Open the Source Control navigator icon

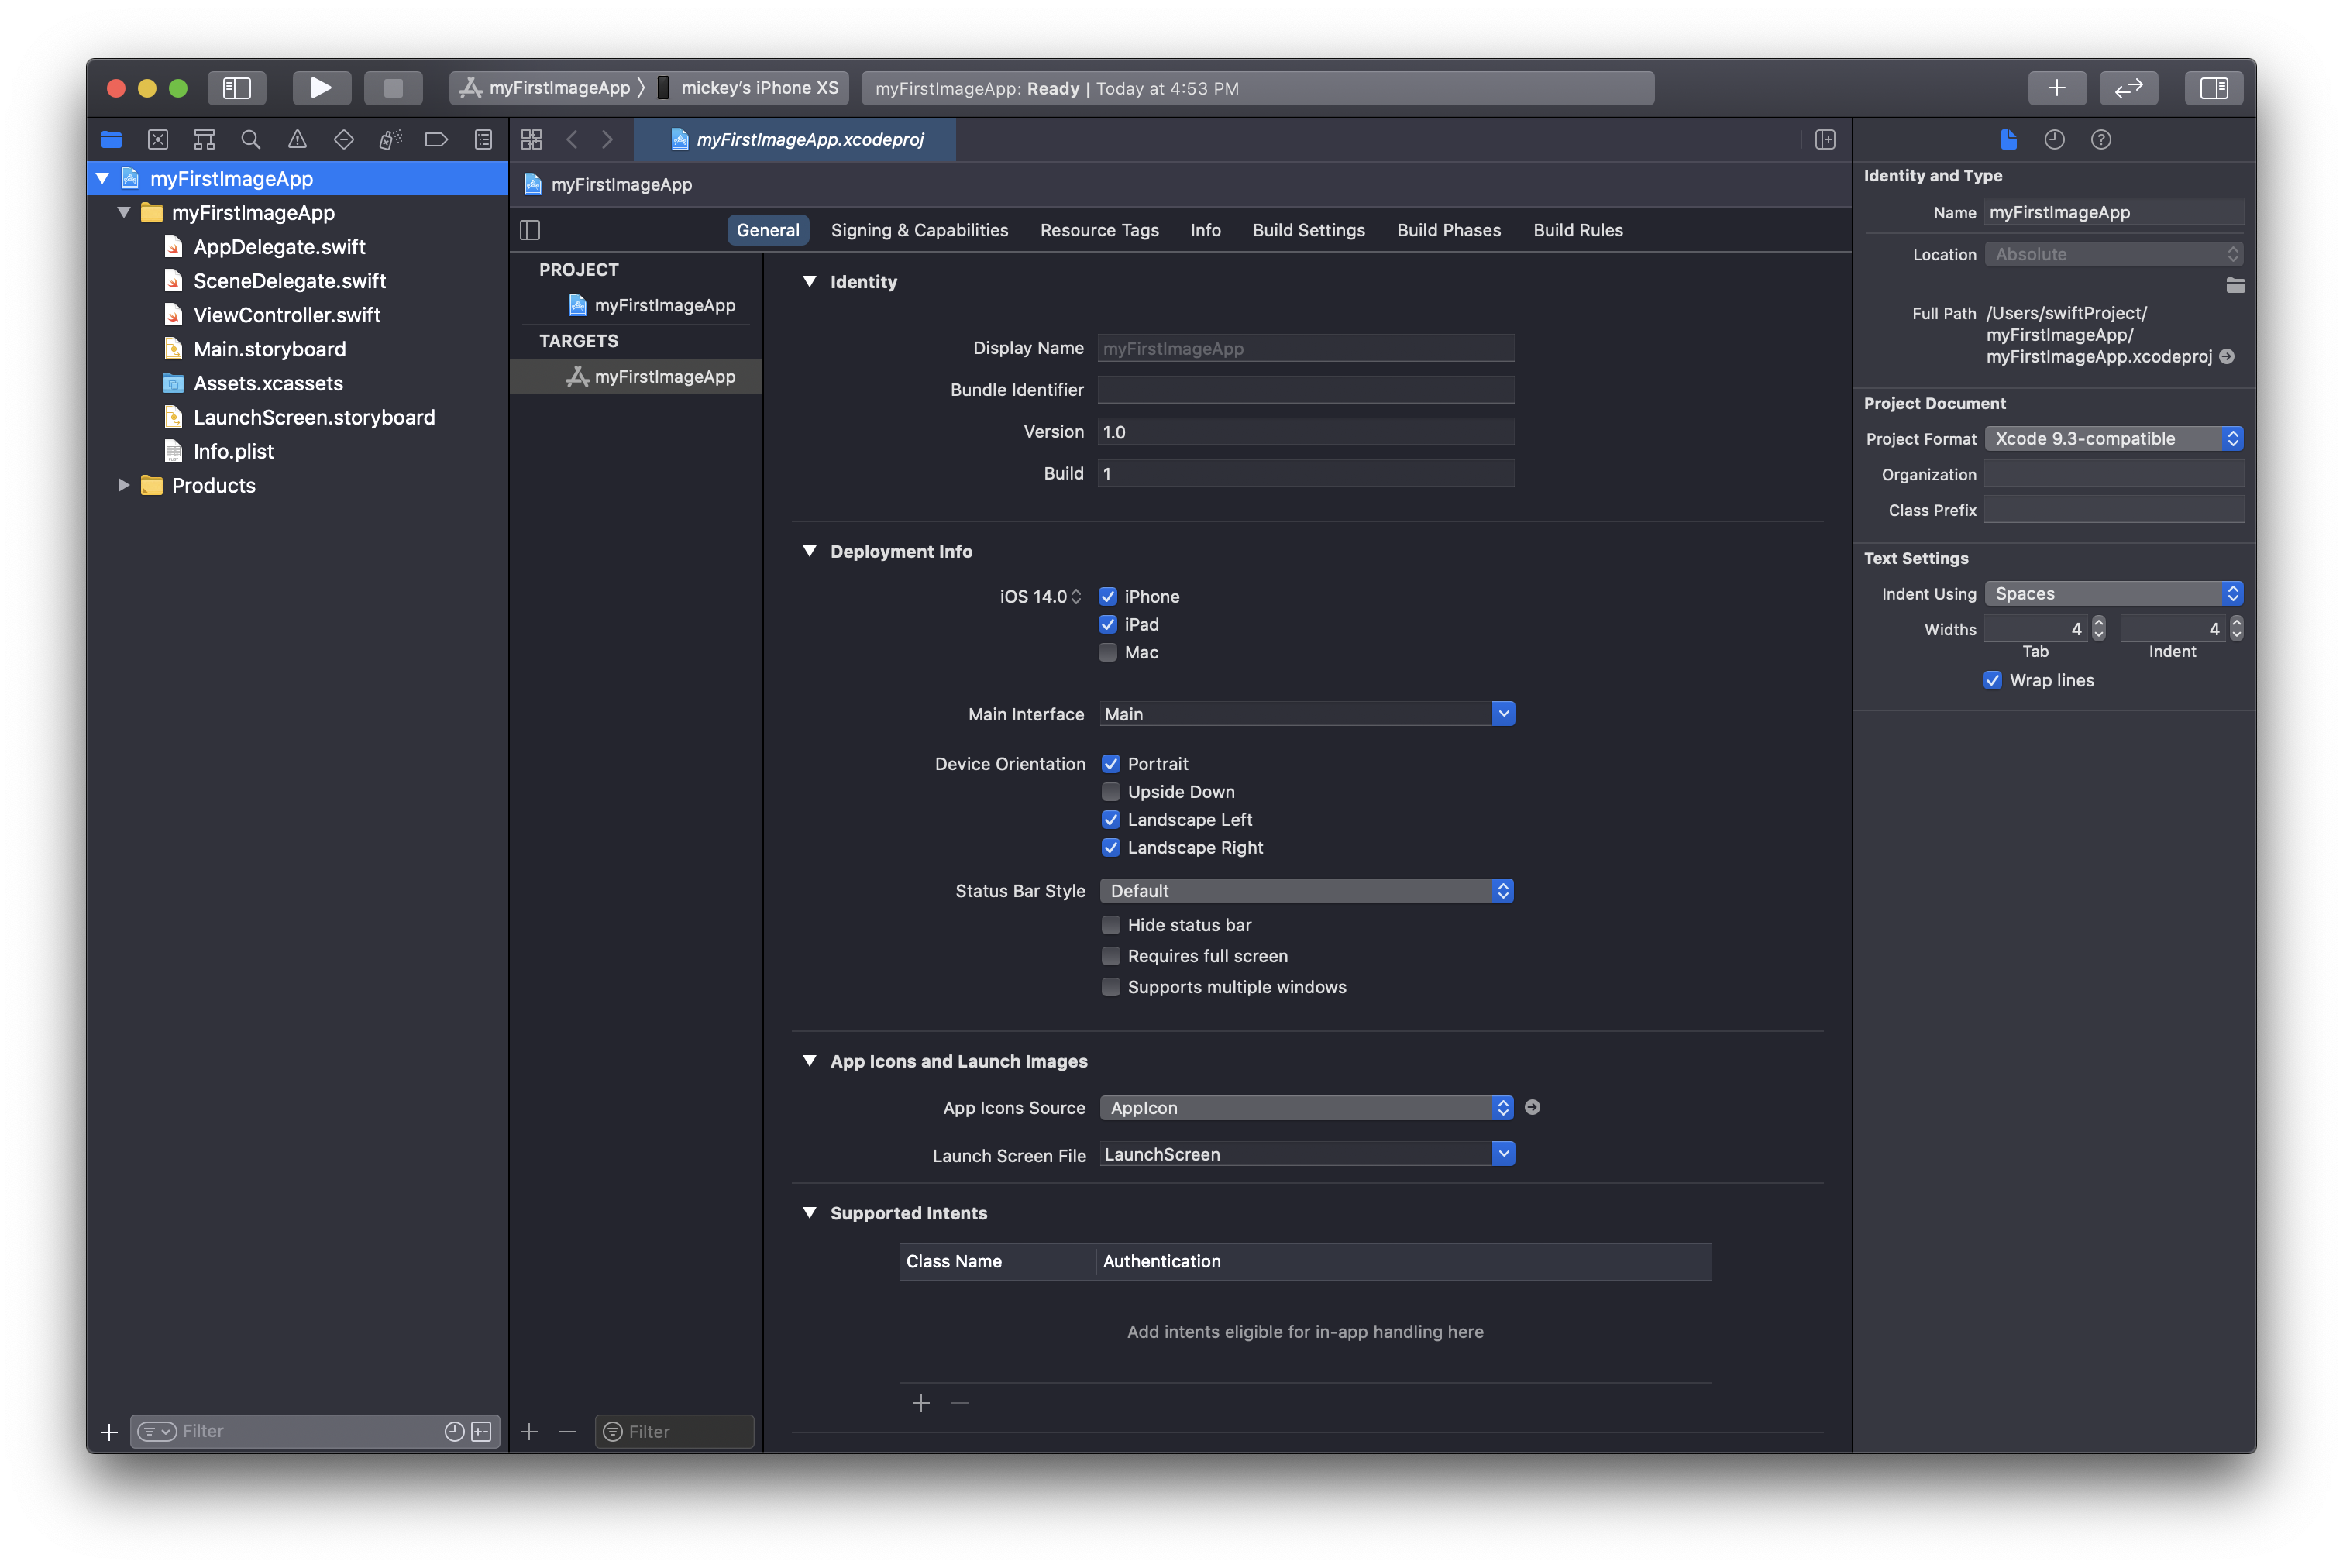click(158, 140)
